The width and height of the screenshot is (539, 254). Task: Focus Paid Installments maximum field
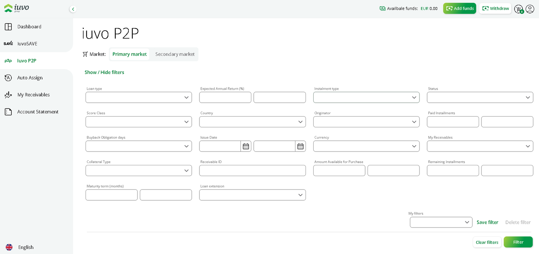(x=507, y=122)
